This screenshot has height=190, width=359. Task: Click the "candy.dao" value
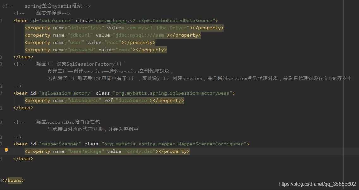[x=140, y=151]
